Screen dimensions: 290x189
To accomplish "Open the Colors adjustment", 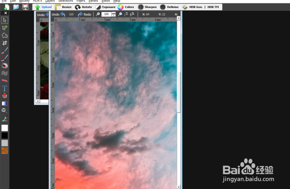I will pyautogui.click(x=126, y=7).
